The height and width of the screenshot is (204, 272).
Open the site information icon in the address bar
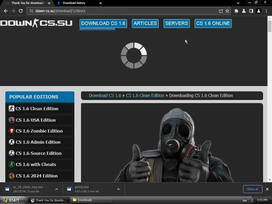pos(31,11)
